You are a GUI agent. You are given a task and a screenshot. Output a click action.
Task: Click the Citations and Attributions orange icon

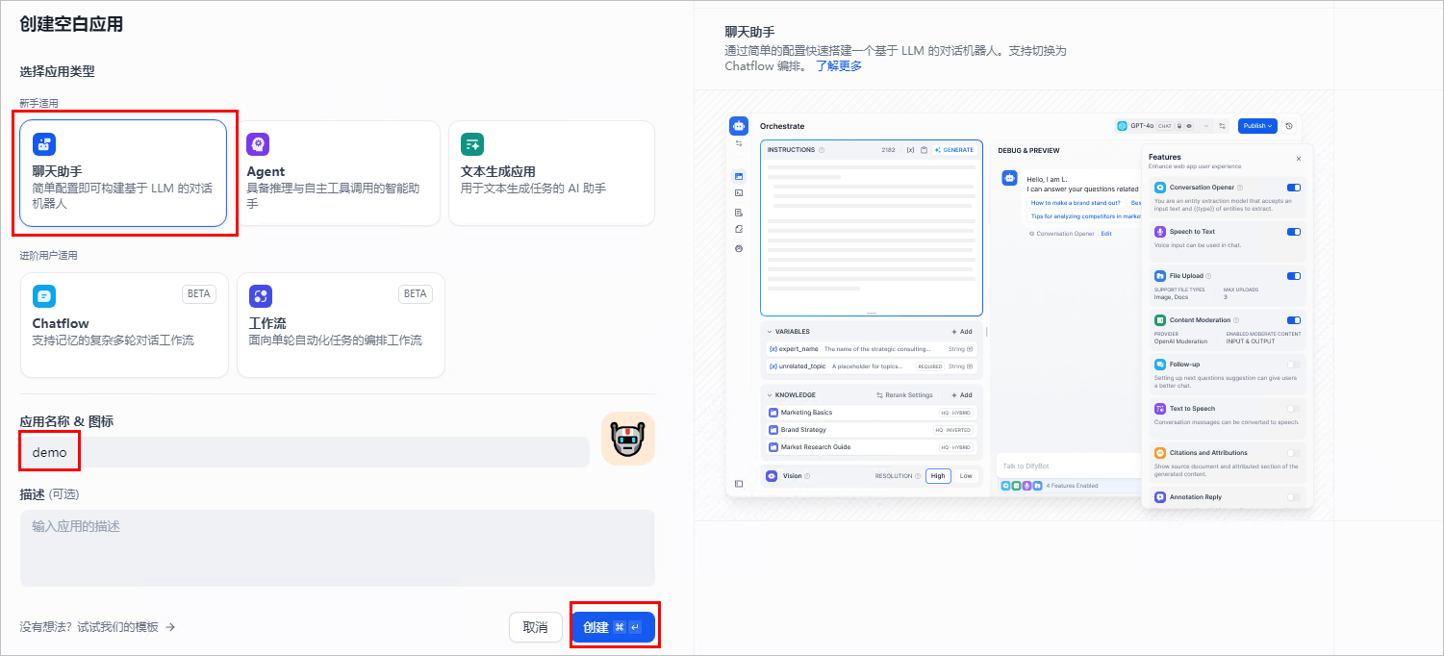[x=1160, y=453]
